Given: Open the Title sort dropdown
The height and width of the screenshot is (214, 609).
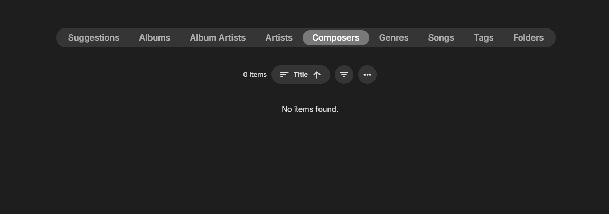Looking at the screenshot, I should [x=301, y=75].
